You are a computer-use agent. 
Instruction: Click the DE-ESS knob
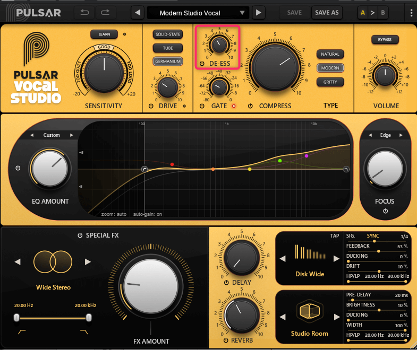pos(219,45)
